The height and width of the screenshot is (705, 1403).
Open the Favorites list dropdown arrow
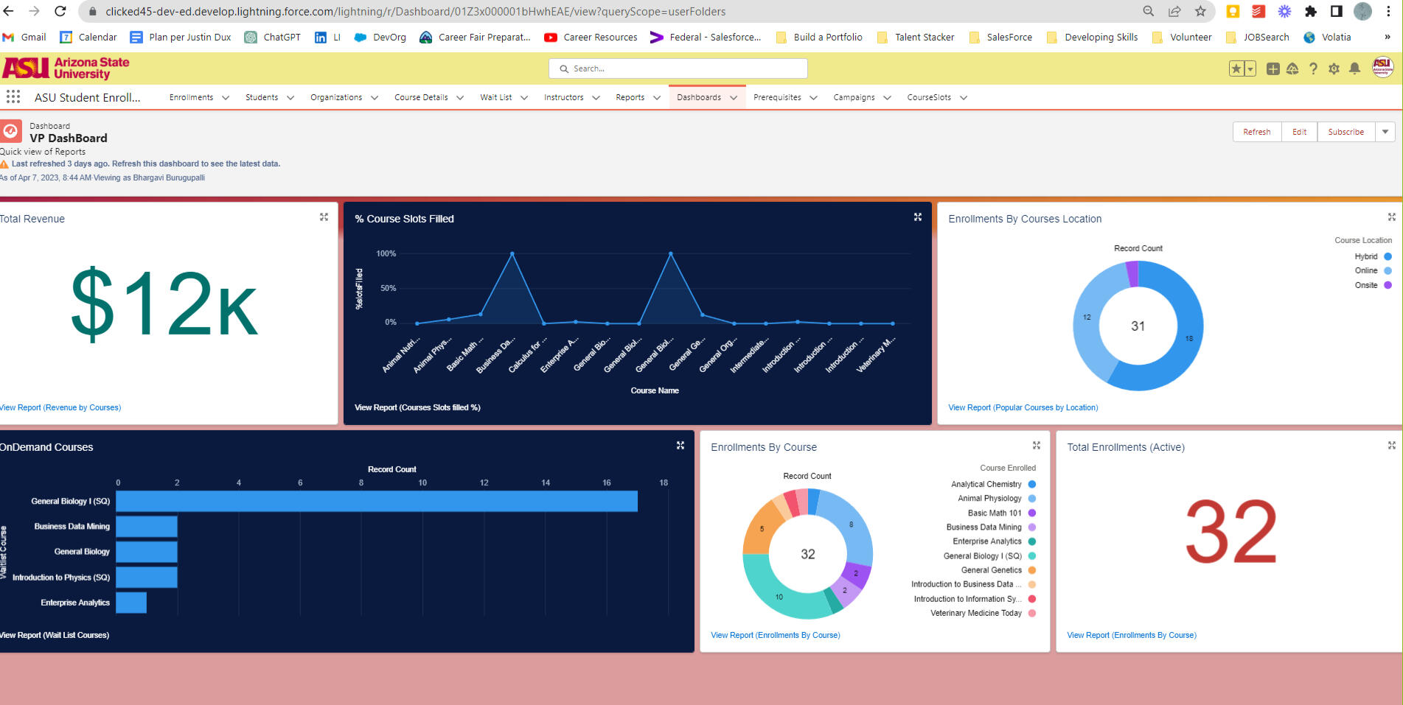pyautogui.click(x=1249, y=68)
